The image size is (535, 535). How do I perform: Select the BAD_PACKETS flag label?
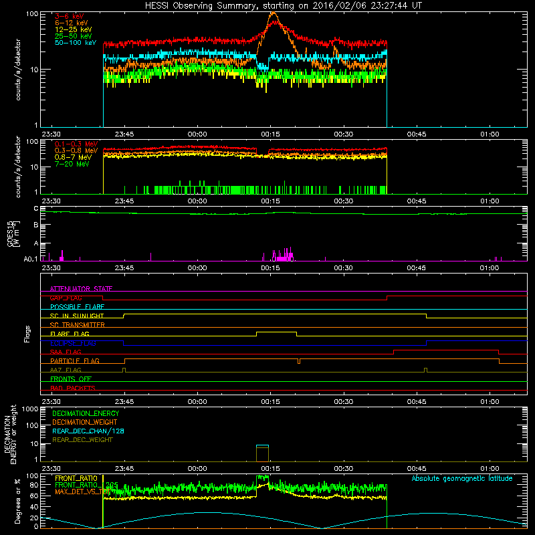[73, 388]
